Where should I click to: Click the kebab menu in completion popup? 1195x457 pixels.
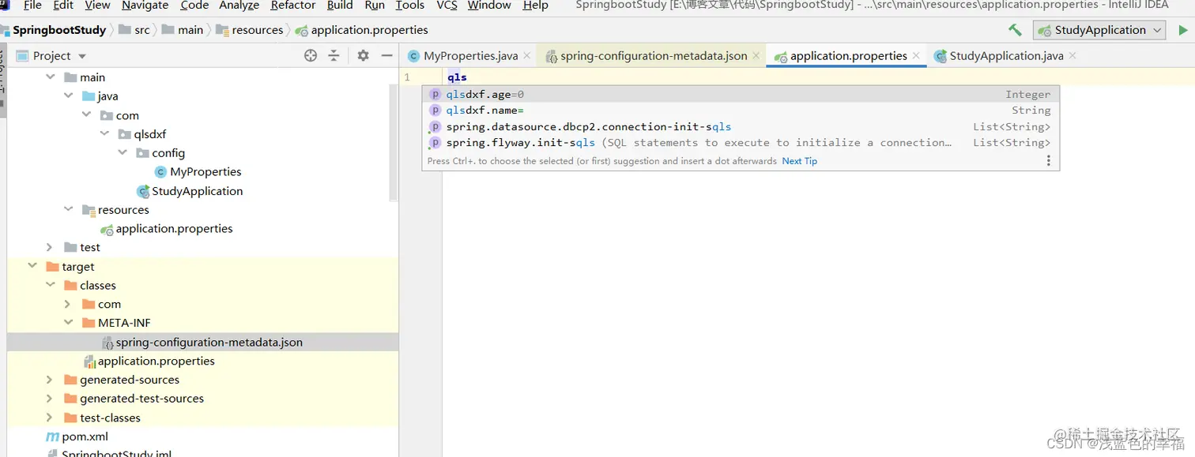pos(1049,160)
